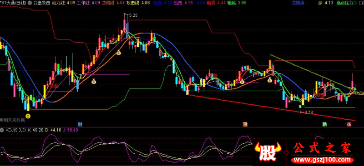Click the money bag icon above 预 marker
364x166 pixels.
(242, 81)
